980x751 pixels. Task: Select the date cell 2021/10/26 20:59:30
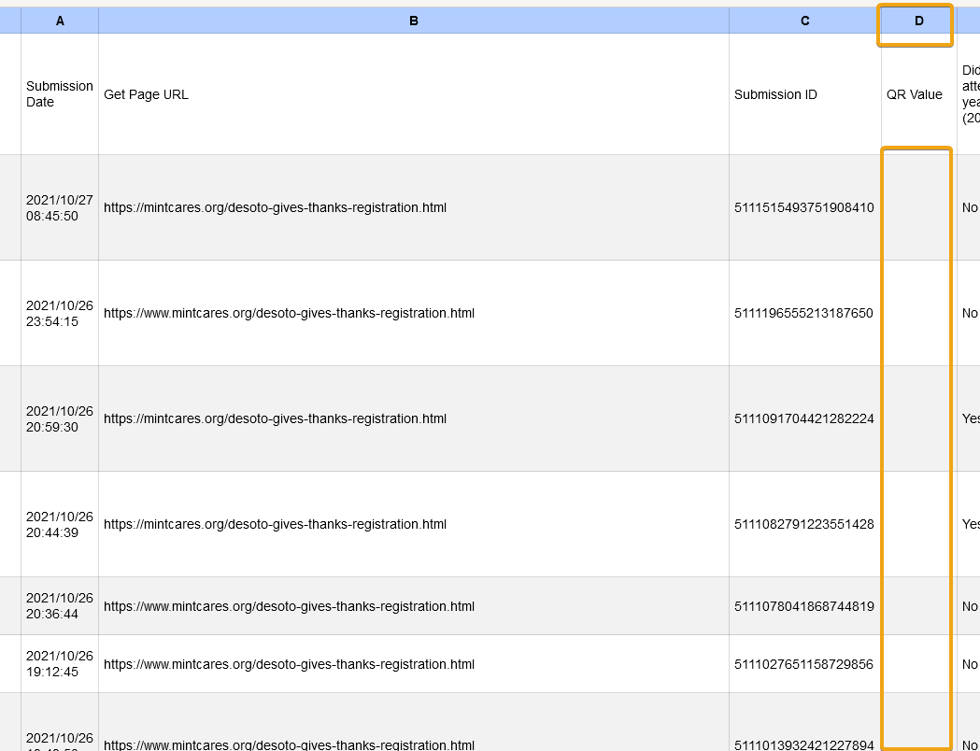(x=60, y=418)
